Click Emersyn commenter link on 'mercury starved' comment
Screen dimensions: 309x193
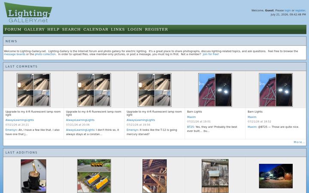(x=133, y=130)
